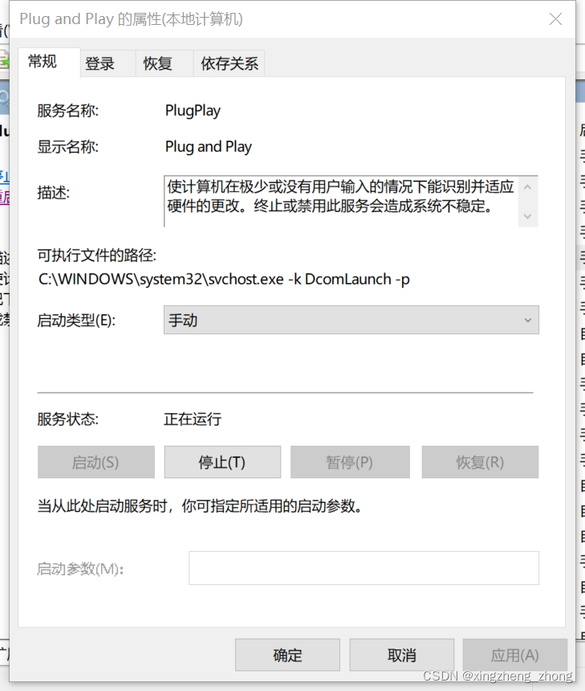
Task: Click the 应用(A) button
Action: (x=515, y=655)
